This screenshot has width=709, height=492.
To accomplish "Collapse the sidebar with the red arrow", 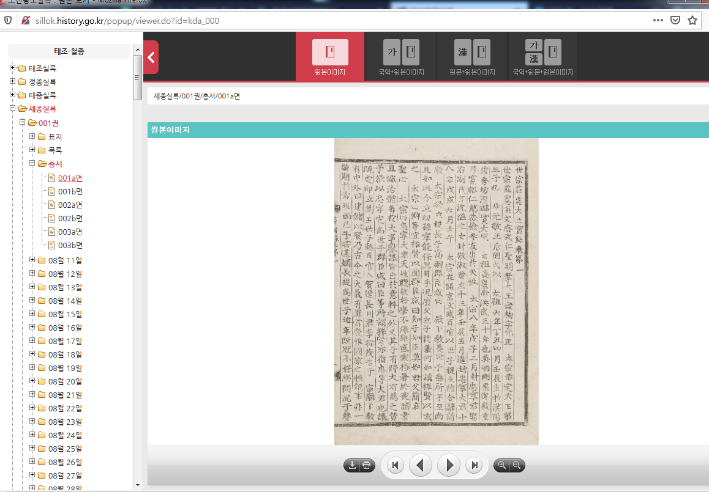I will [x=151, y=57].
